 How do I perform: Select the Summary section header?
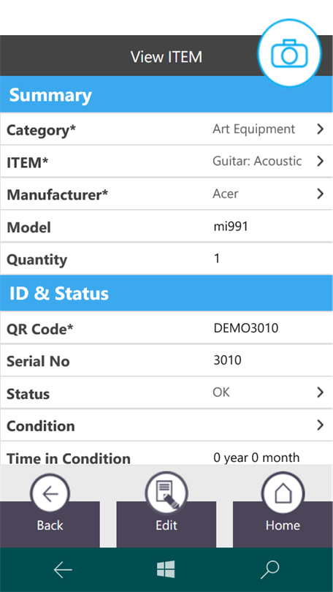pyautogui.click(x=166, y=94)
